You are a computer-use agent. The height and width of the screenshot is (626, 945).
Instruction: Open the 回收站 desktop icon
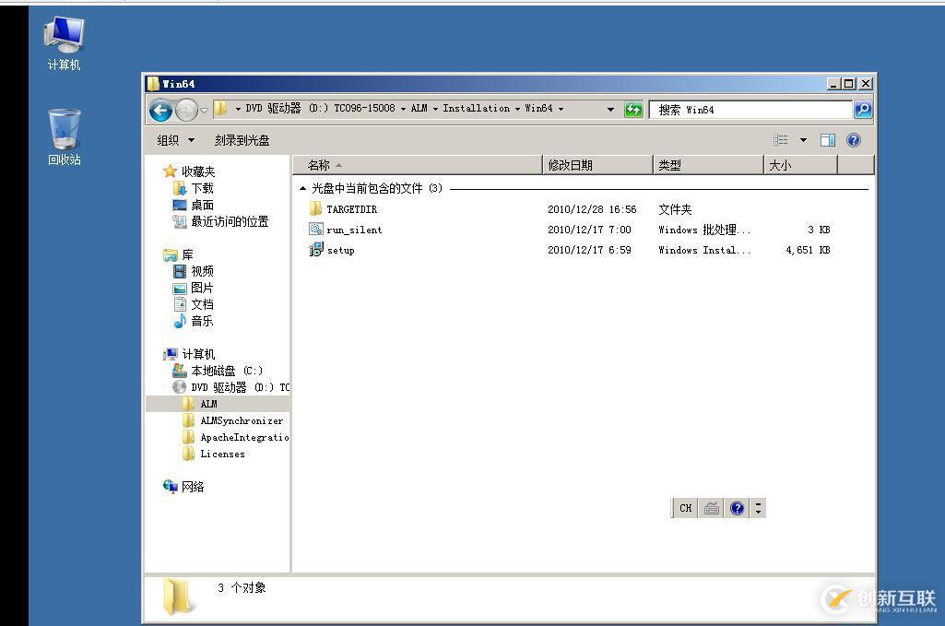(61, 129)
